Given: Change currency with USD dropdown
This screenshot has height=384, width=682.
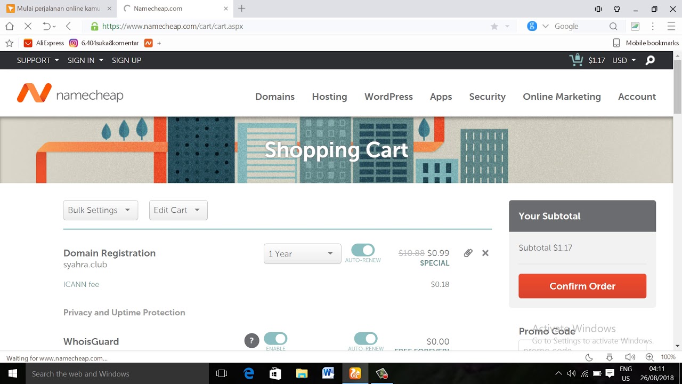Looking at the screenshot, I should click(624, 60).
